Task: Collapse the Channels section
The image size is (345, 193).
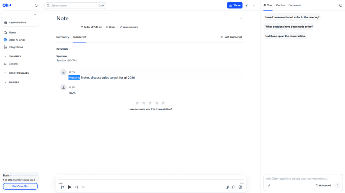Action: pyautogui.click(x=5, y=56)
